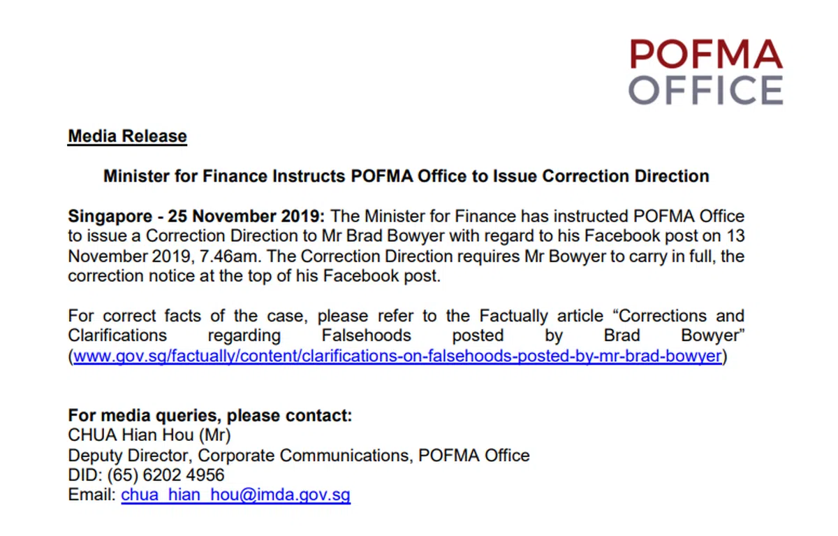Click the red word POFMA in logo
This screenshot has width=838, height=536.
tap(706, 55)
